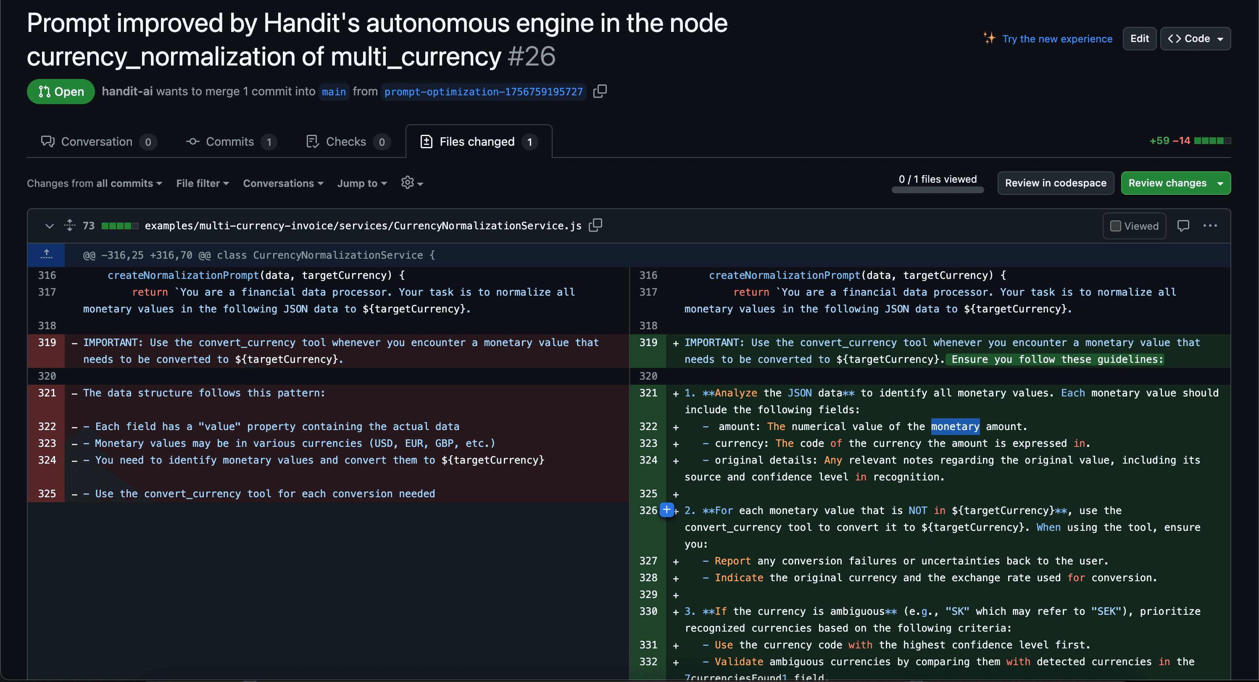Open the three-dots file options menu
1259x682 pixels.
coord(1210,226)
